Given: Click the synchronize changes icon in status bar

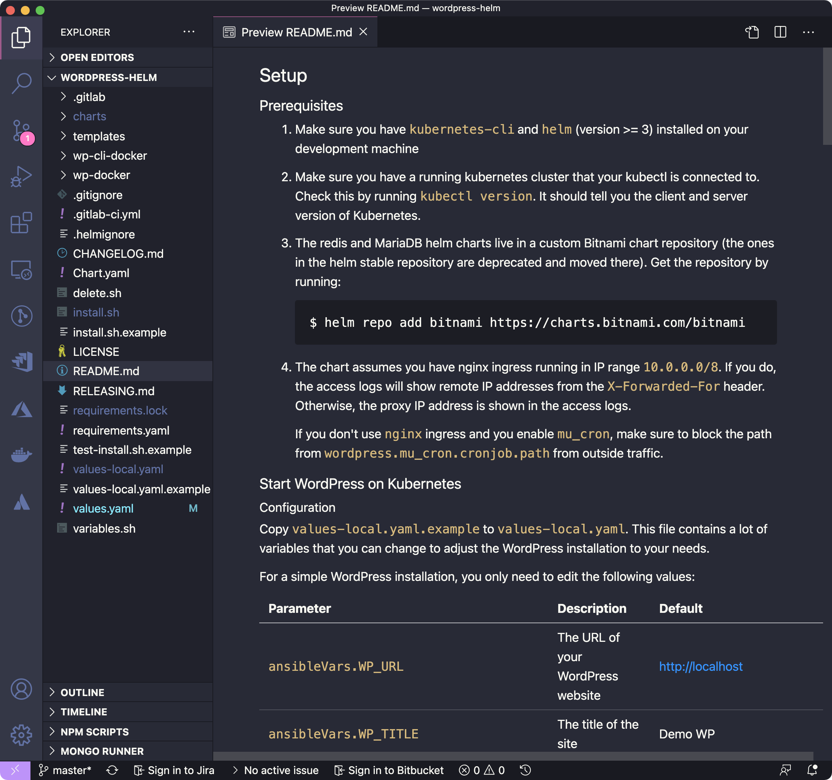Looking at the screenshot, I should click(x=112, y=770).
